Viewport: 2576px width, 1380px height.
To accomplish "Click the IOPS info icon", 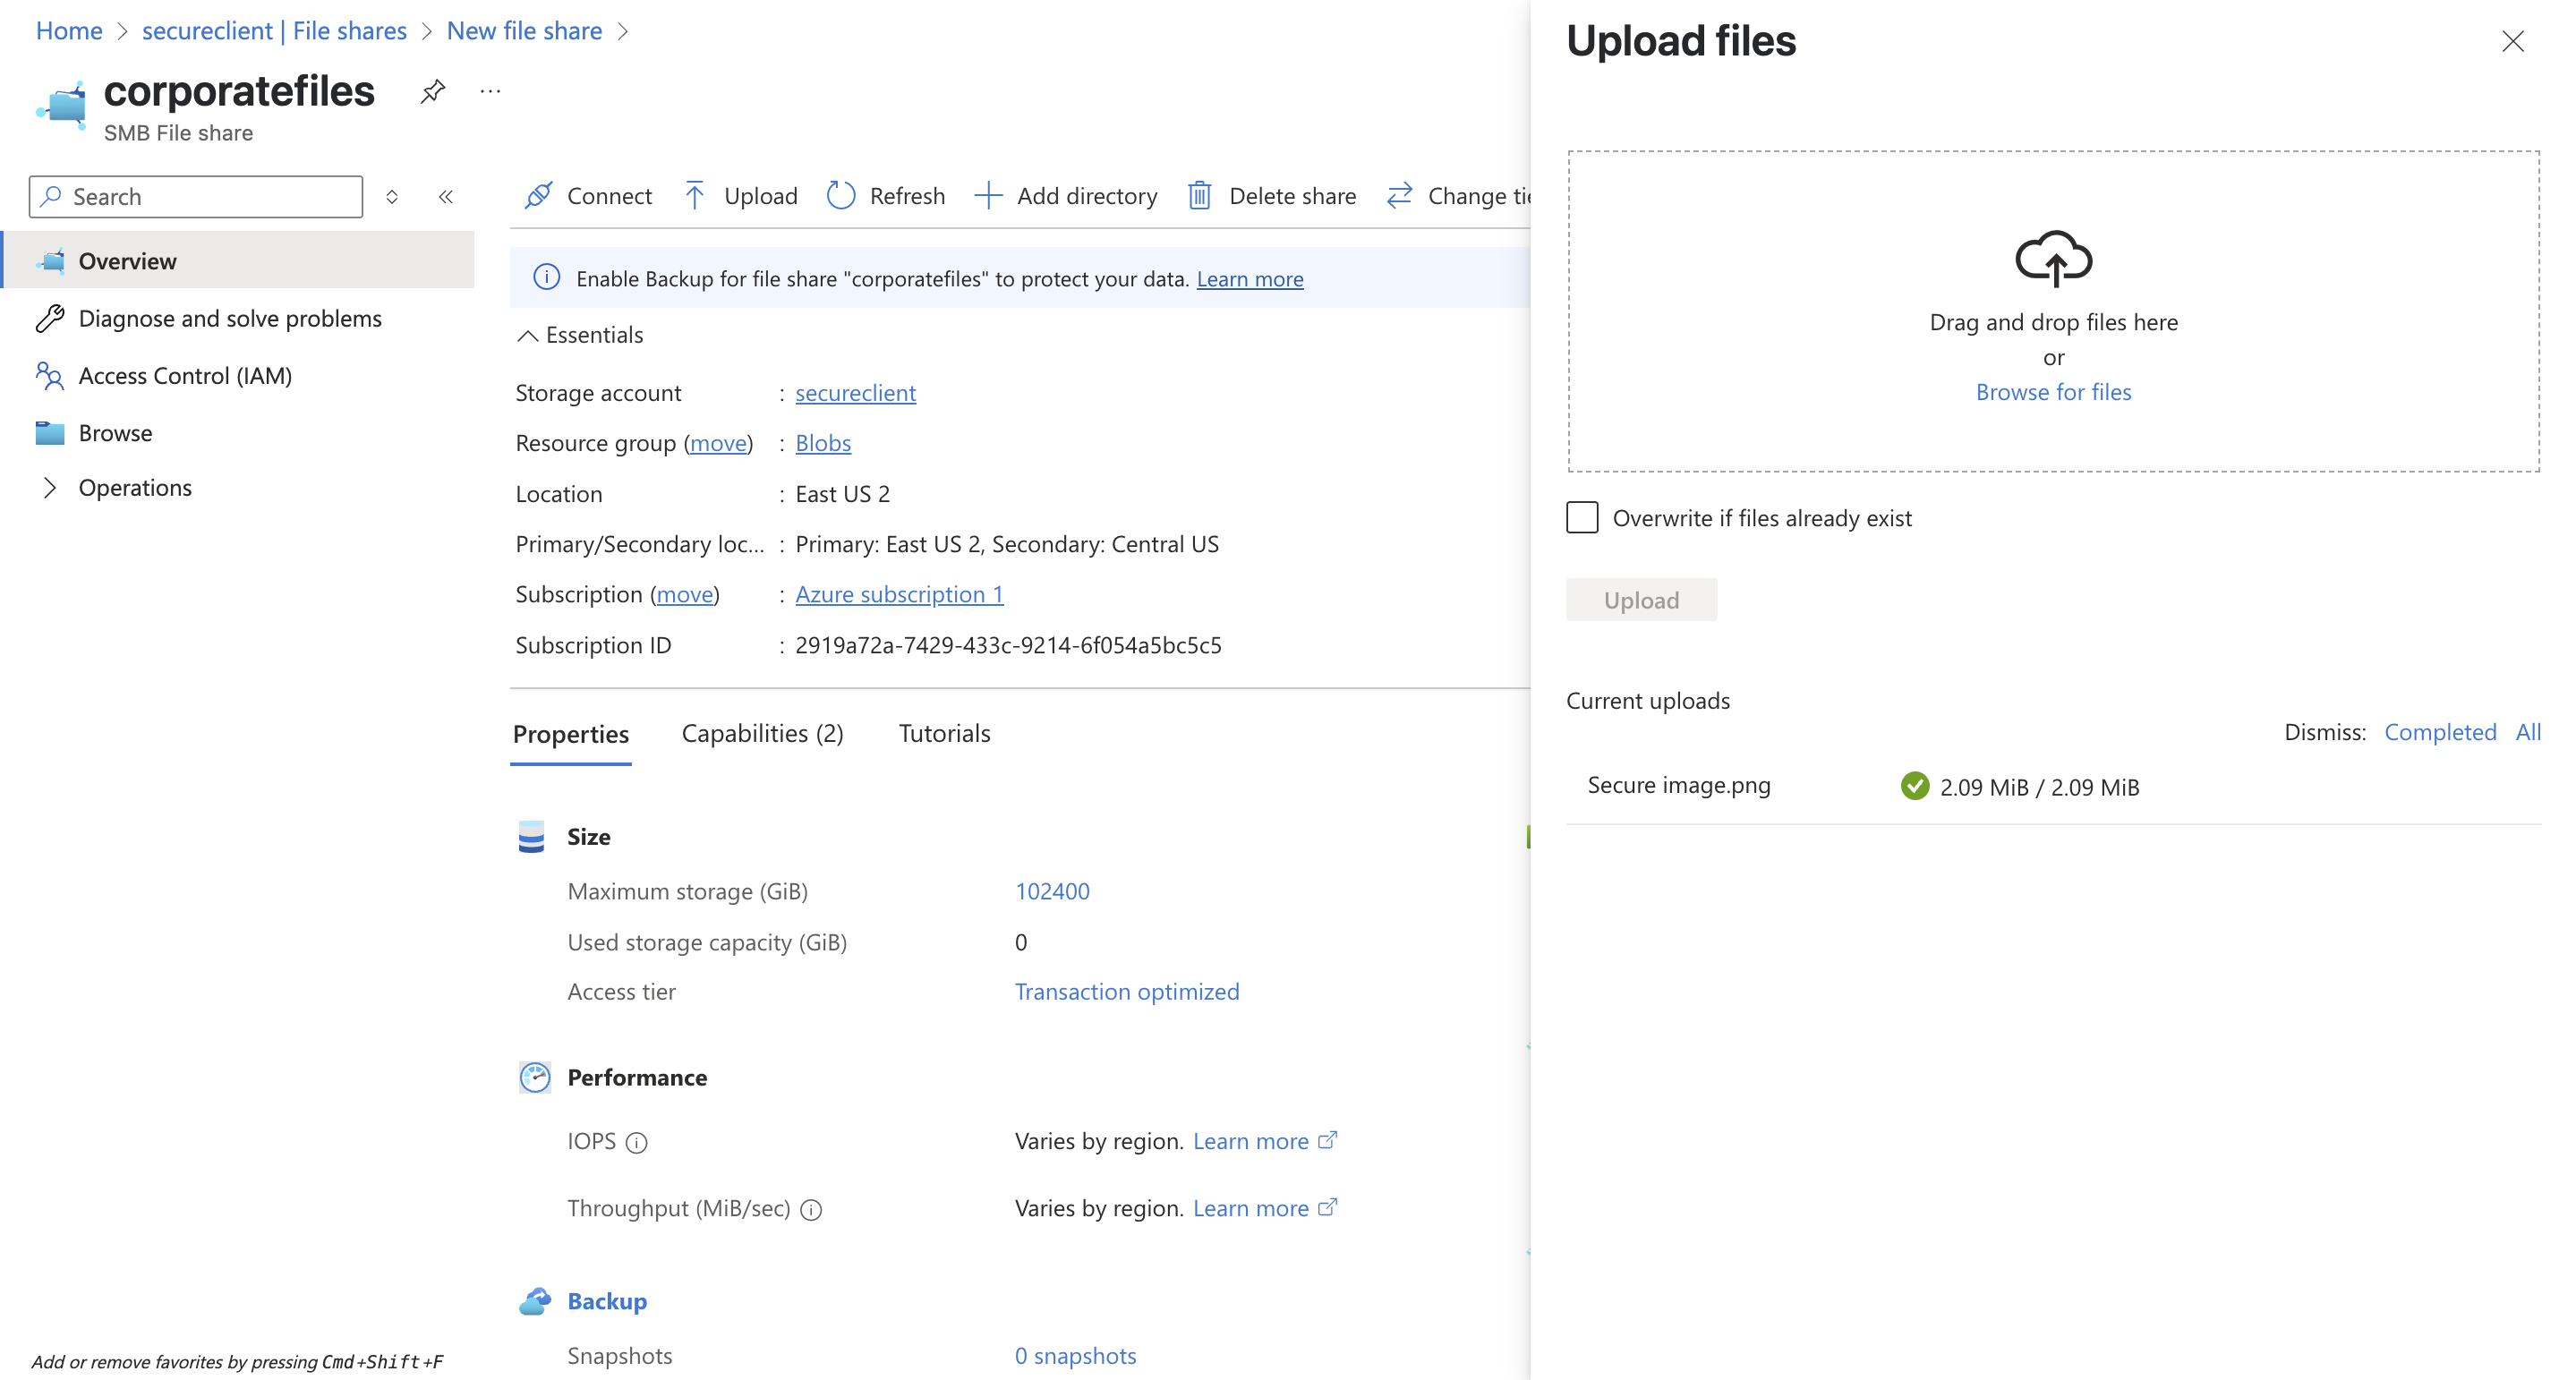I will [636, 1142].
